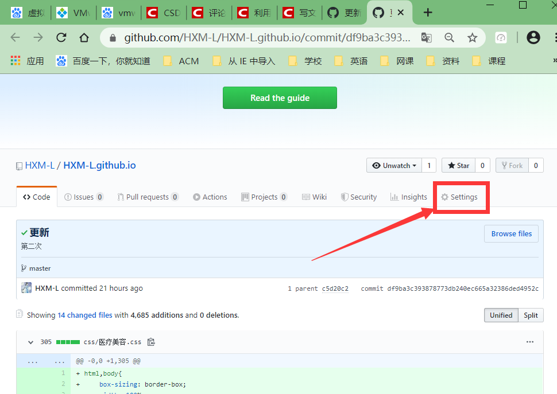Open the diff file options menu
This screenshot has height=394, width=557.
[x=530, y=342]
